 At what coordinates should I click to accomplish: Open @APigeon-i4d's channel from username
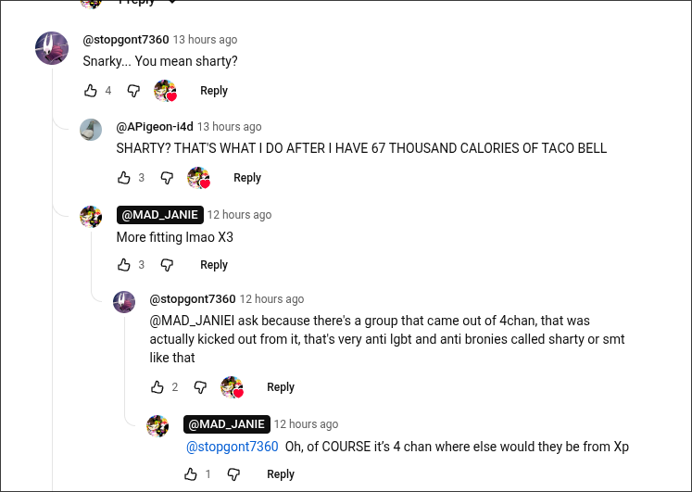coord(155,127)
